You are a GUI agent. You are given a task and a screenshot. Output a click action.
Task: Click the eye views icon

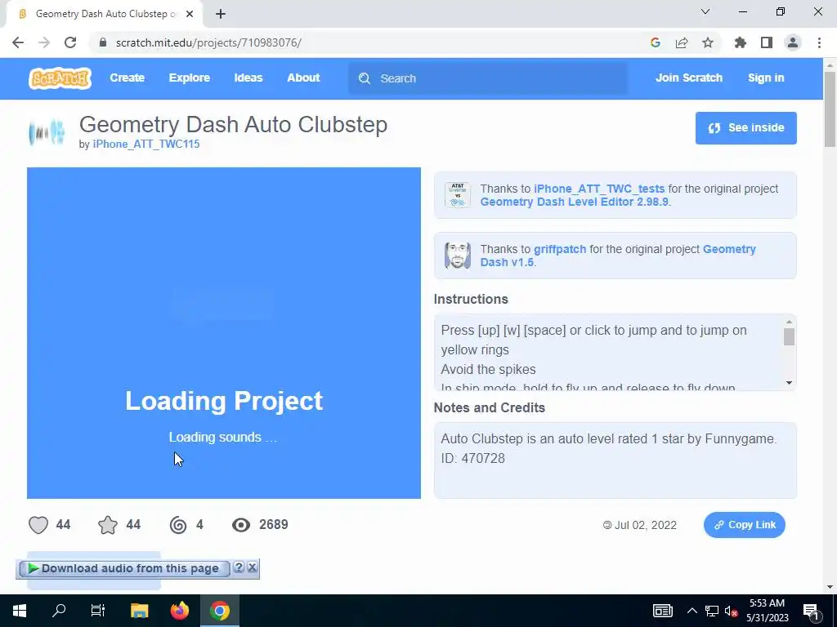[x=241, y=525]
